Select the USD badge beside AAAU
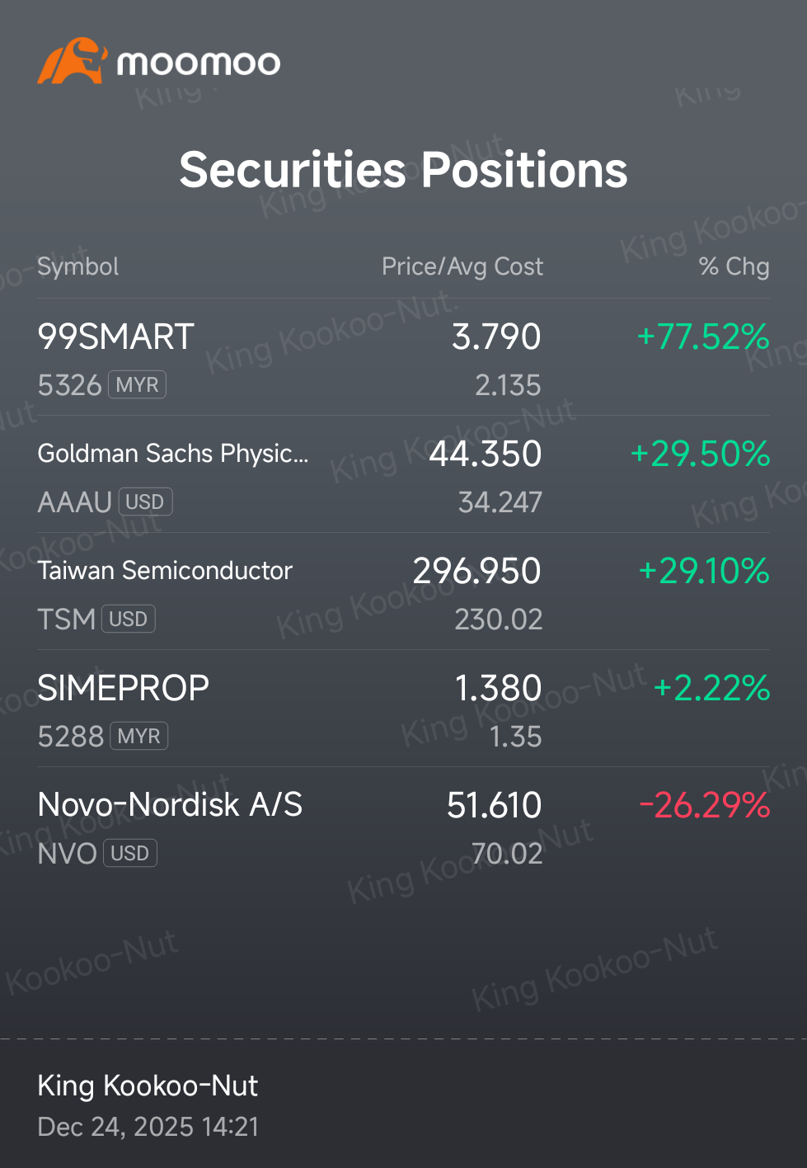 pos(145,502)
